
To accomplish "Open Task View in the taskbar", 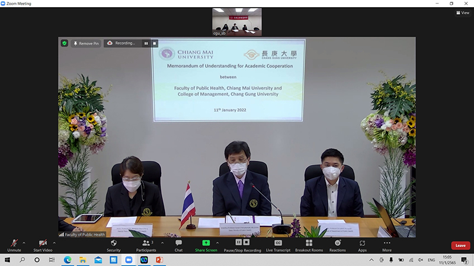I will tap(52, 259).
